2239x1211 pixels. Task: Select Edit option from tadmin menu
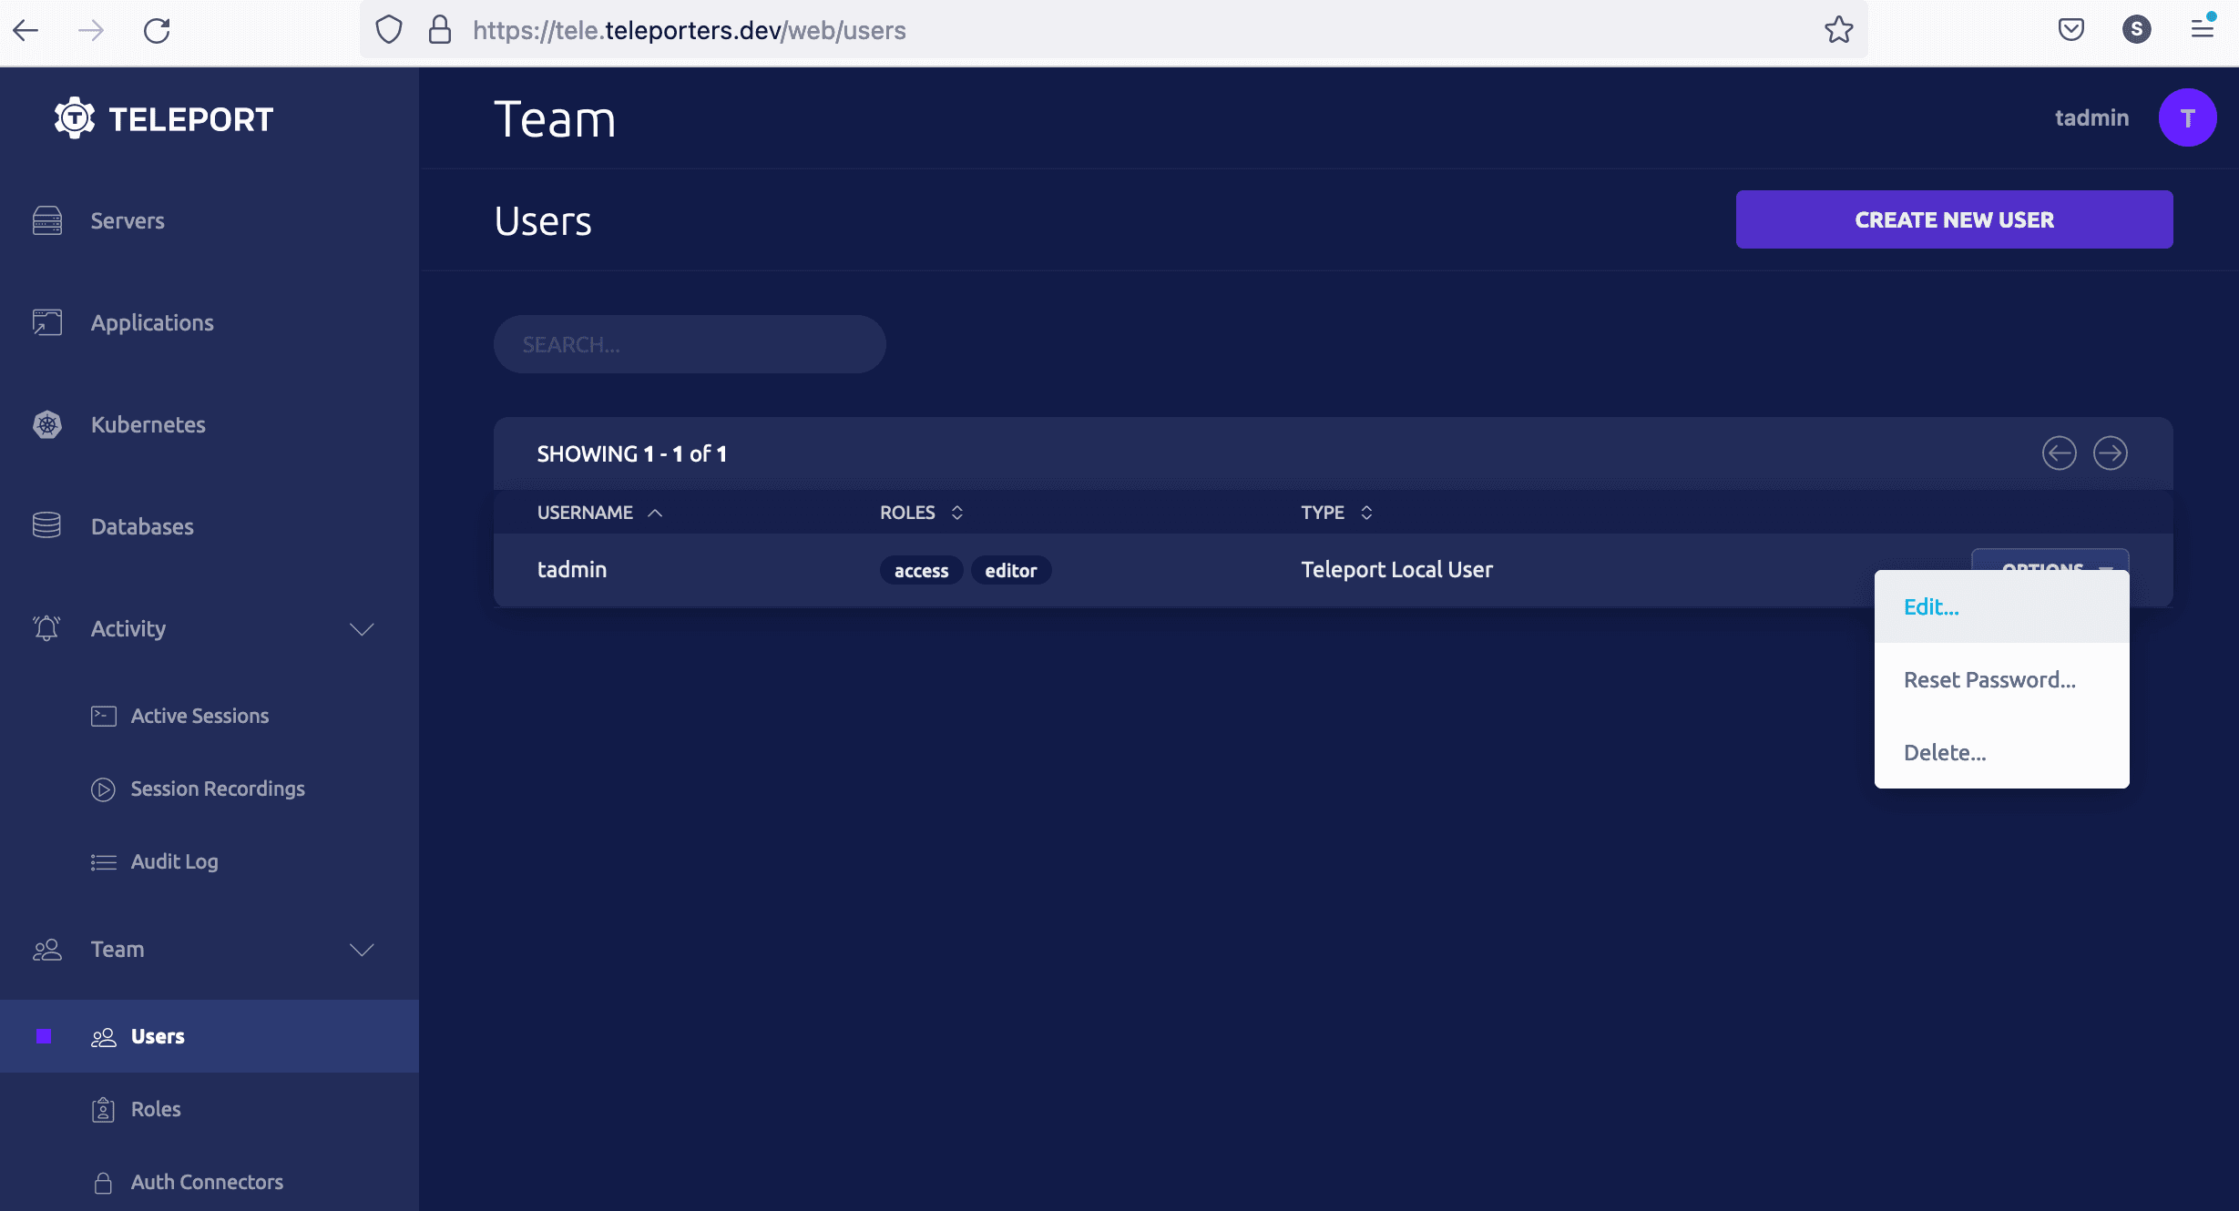click(1930, 607)
